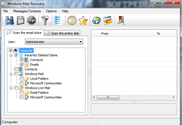182x125 pixels.
Task: Click the orange star icon in the toolbar
Action: coord(83,20)
